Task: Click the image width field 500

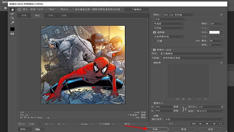Action: pyautogui.click(x=164, y=107)
